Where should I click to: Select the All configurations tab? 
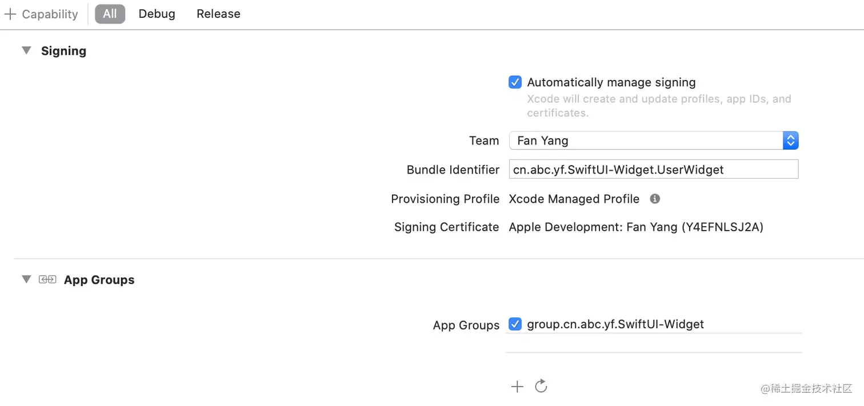click(110, 14)
